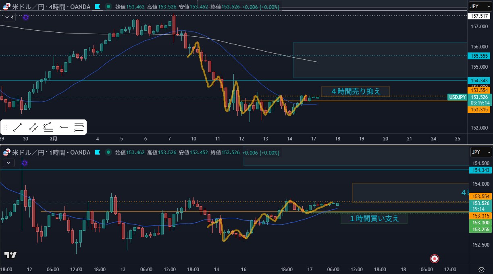Image resolution: width=493 pixels, height=274 pixels.
Task: Open the JPY currency dropdown on lower chart
Action: [x=481, y=152]
